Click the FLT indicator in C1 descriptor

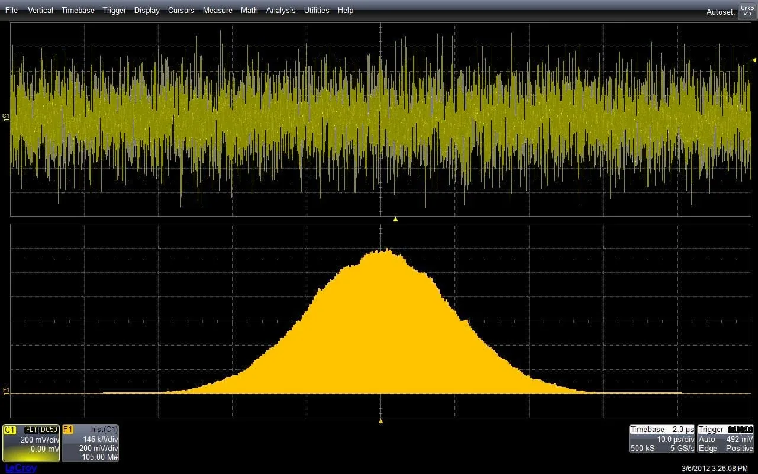pos(31,430)
